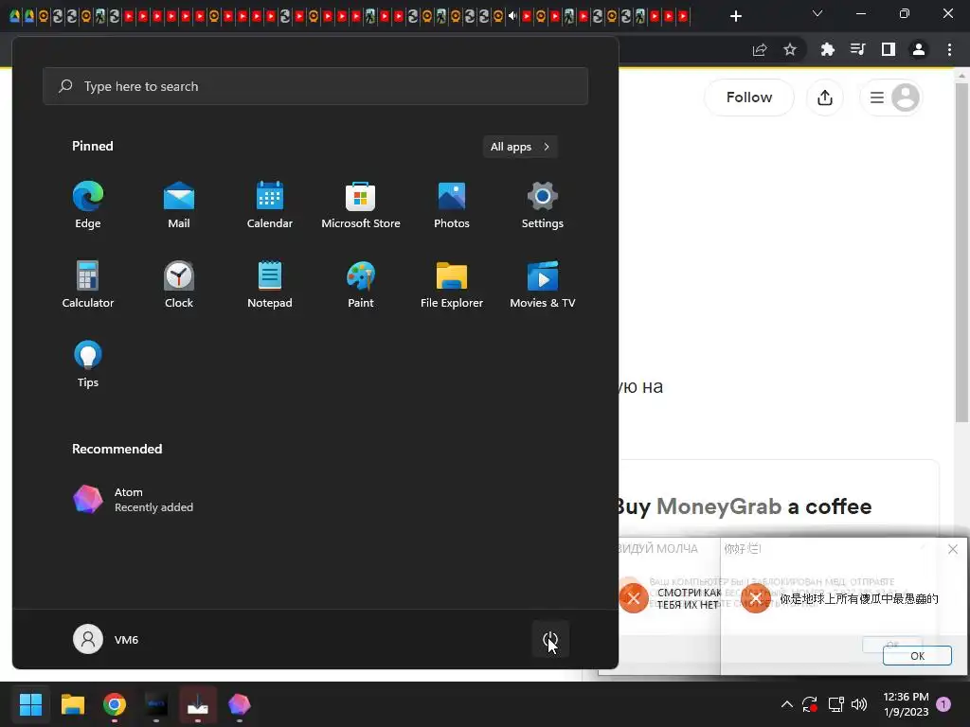Show hidden system tray icons
Screen dimensions: 970x727
click(x=787, y=704)
